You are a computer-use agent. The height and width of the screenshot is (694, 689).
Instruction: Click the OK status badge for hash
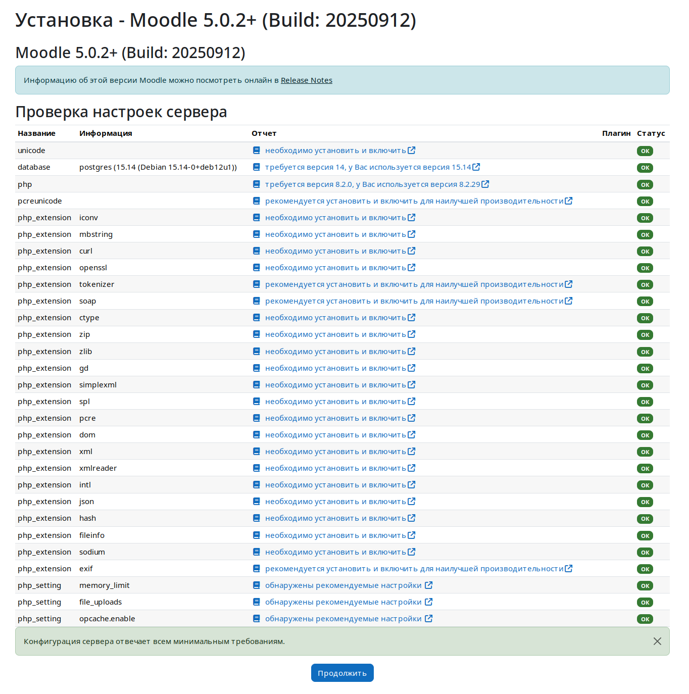(x=645, y=519)
